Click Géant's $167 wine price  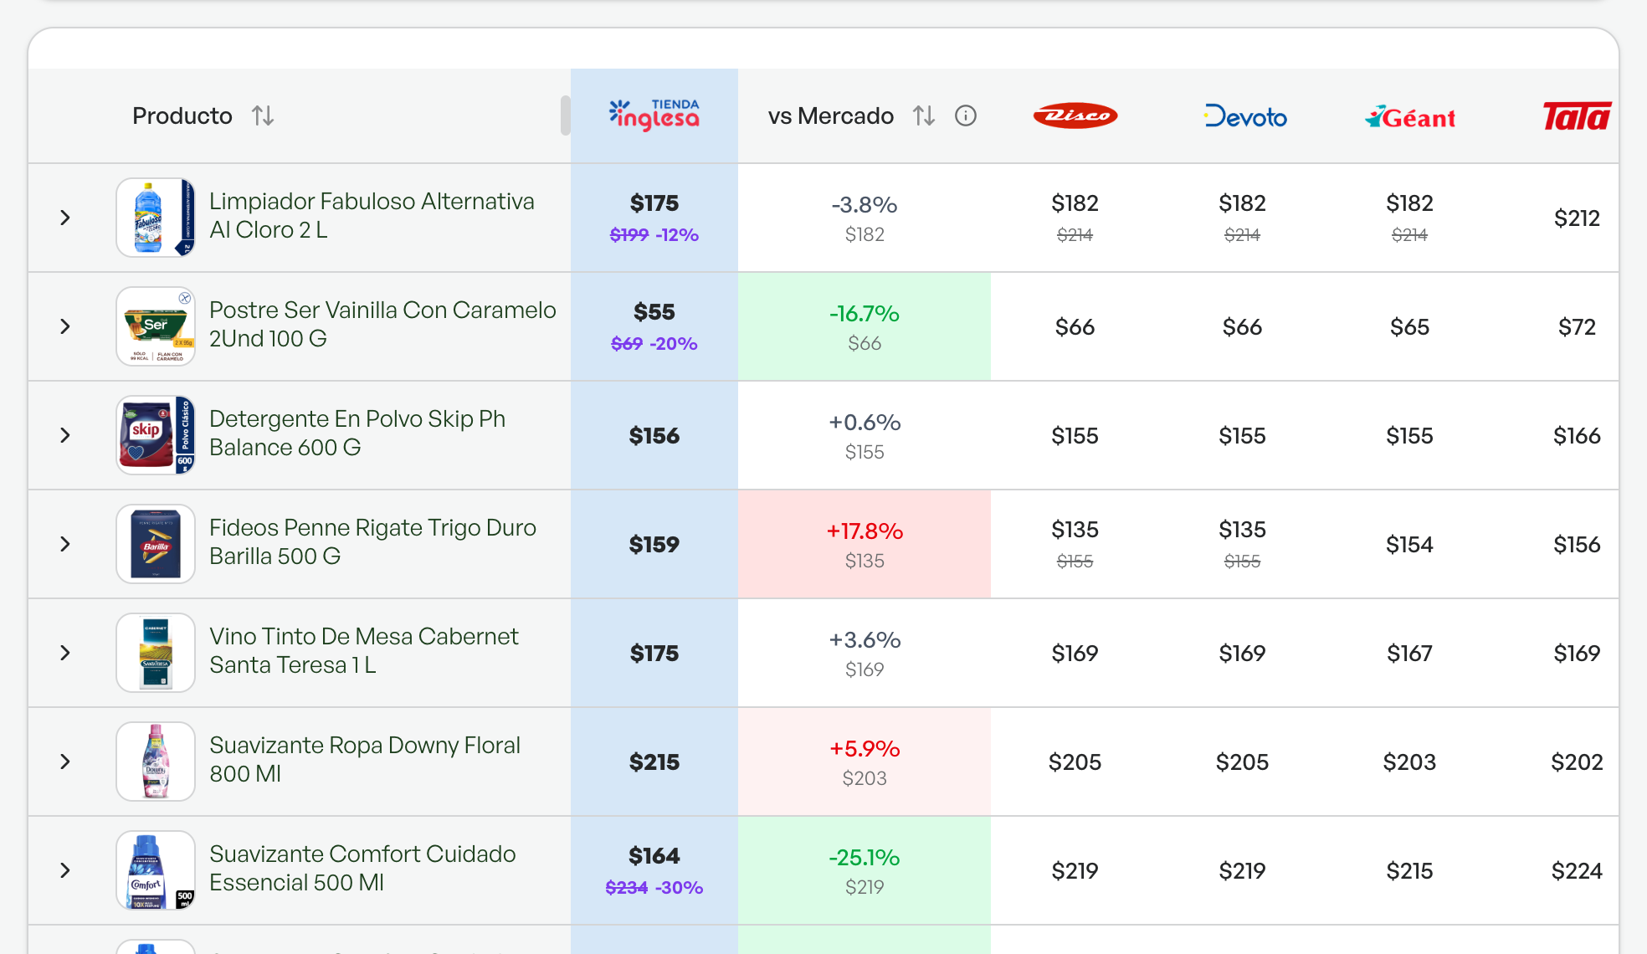[x=1410, y=654]
